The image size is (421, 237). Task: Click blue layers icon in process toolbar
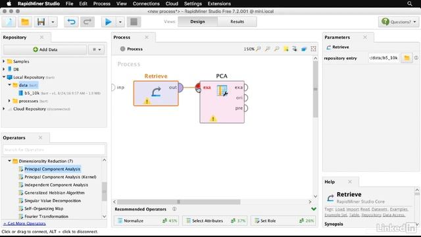[304, 49]
